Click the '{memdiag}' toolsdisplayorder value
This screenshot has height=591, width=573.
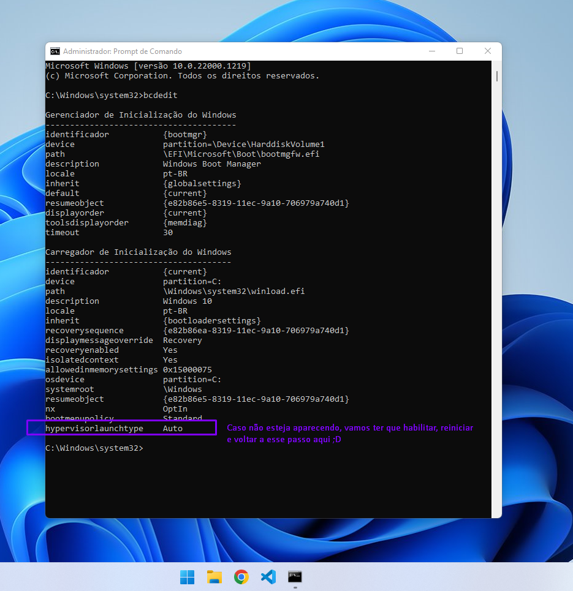(185, 223)
